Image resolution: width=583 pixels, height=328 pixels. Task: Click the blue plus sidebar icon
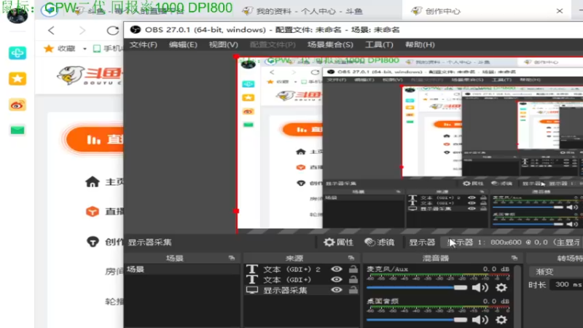click(x=17, y=53)
